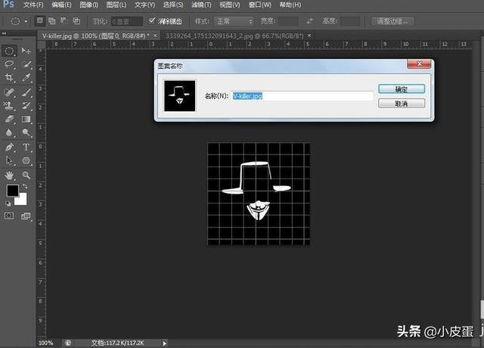The height and width of the screenshot is (348, 484).
Task: Select the Crop tool
Action: [9, 77]
